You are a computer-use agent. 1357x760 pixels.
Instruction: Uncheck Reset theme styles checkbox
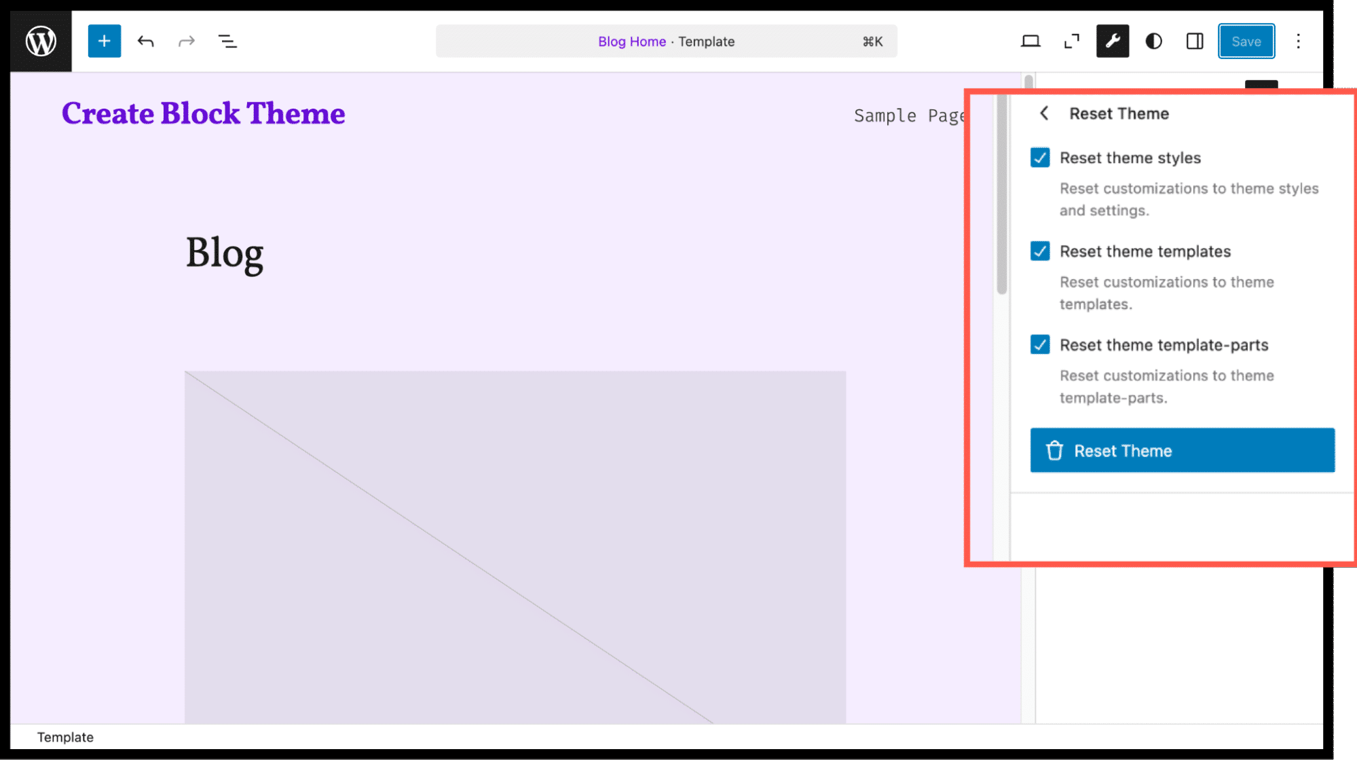tap(1040, 158)
